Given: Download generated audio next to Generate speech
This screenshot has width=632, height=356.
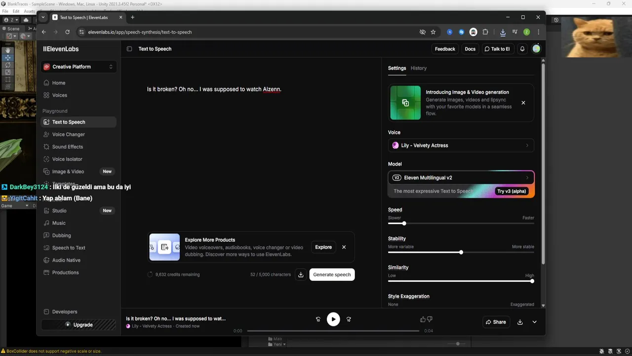Looking at the screenshot, I should 301,275.
